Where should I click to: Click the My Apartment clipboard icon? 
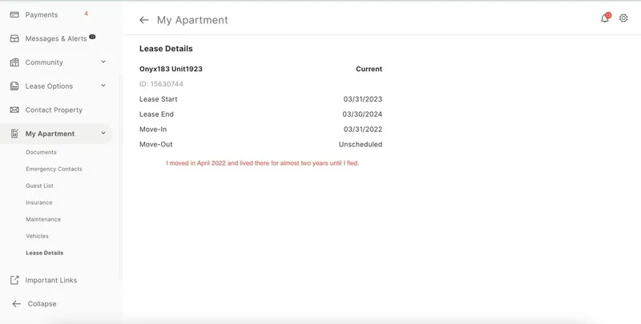14,134
